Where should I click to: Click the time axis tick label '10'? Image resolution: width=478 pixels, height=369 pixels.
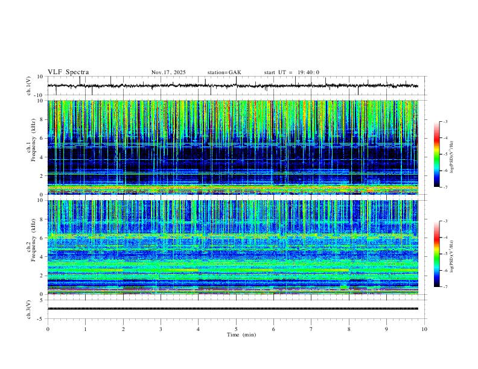click(424, 329)
